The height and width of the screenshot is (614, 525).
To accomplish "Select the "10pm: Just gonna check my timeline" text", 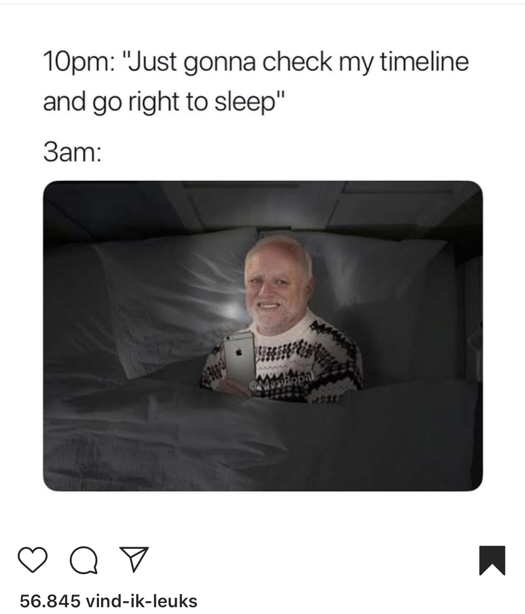I will pos(256,62).
